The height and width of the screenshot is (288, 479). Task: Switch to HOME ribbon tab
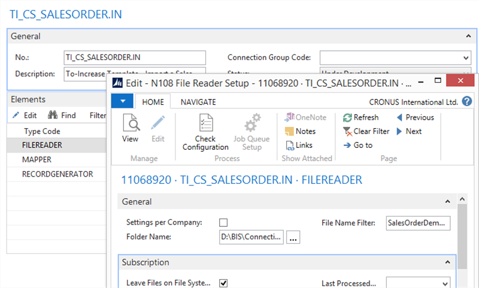point(153,102)
